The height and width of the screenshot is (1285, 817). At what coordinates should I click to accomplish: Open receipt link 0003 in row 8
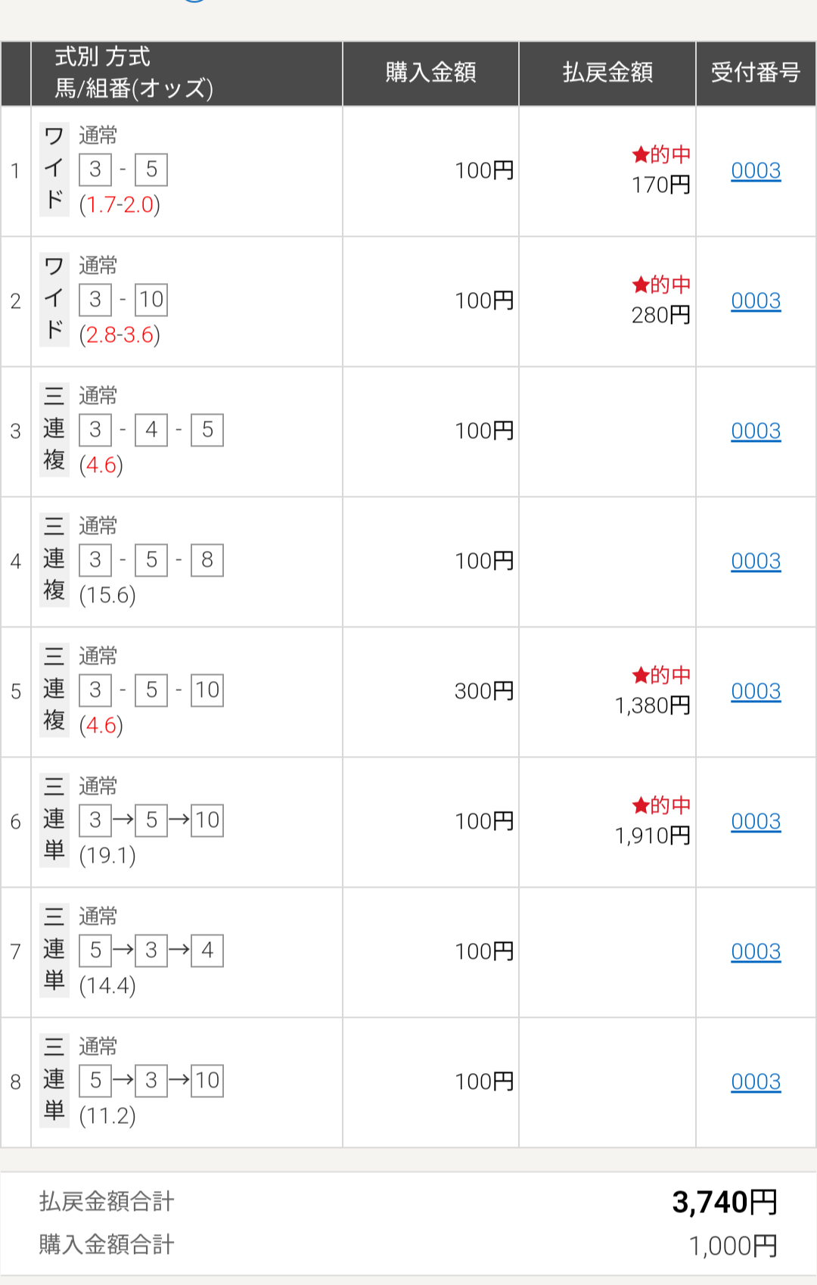(x=756, y=1082)
